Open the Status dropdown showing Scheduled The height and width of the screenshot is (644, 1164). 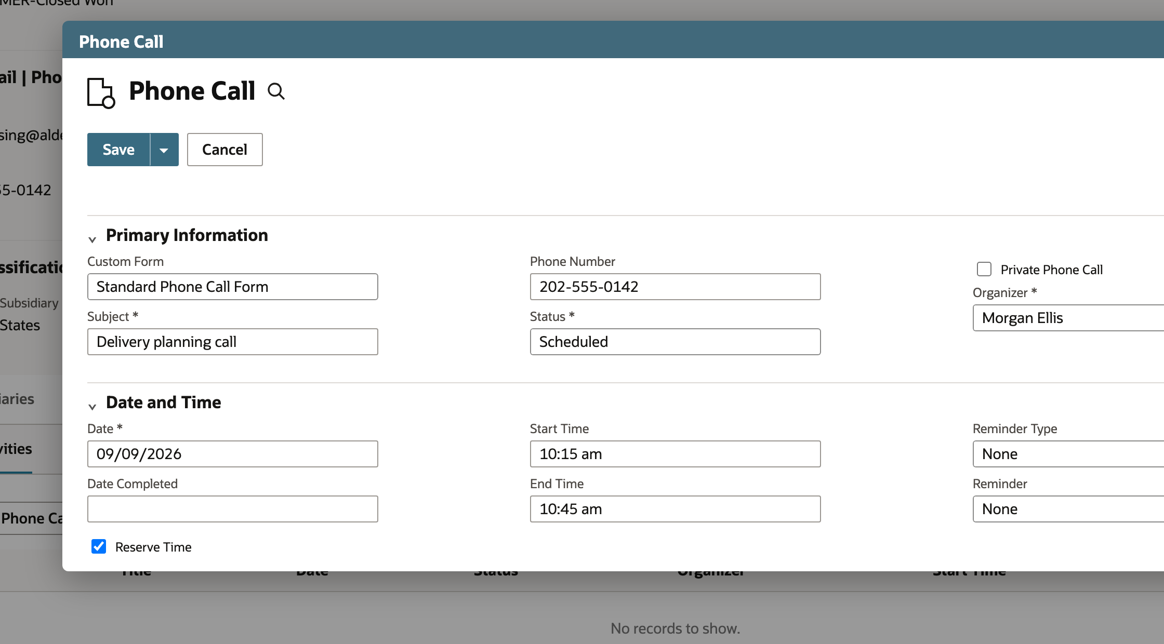coord(676,342)
